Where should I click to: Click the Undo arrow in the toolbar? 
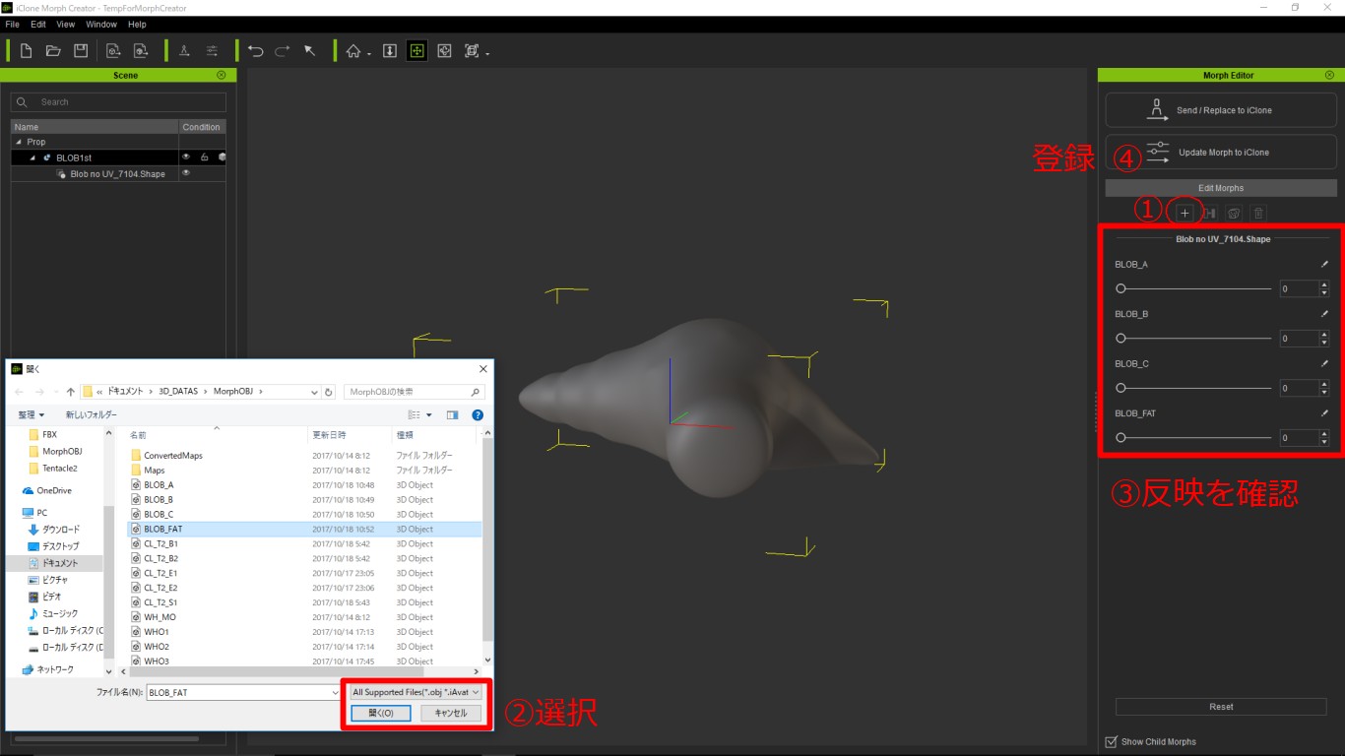click(x=256, y=51)
